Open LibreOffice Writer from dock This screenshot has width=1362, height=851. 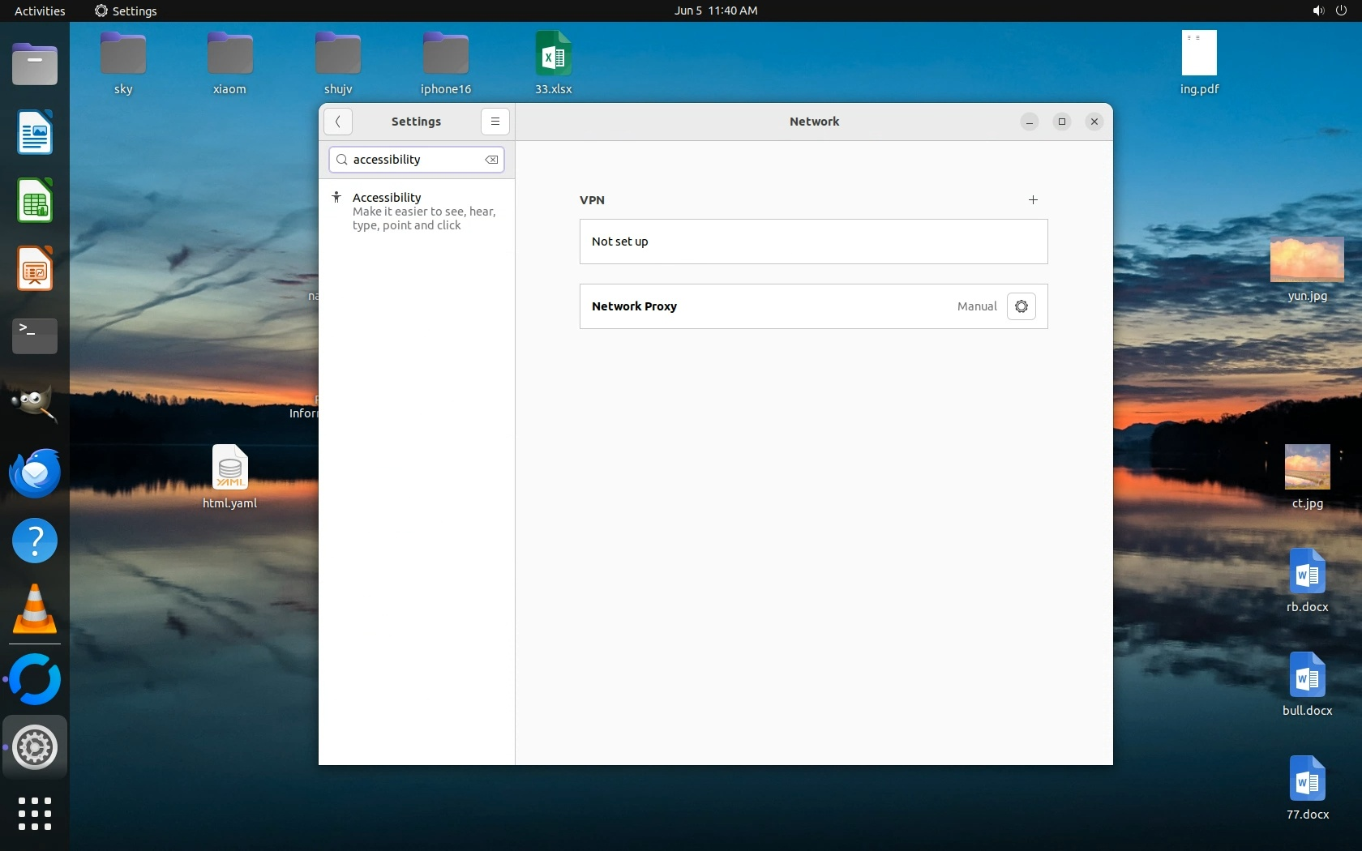(35, 133)
